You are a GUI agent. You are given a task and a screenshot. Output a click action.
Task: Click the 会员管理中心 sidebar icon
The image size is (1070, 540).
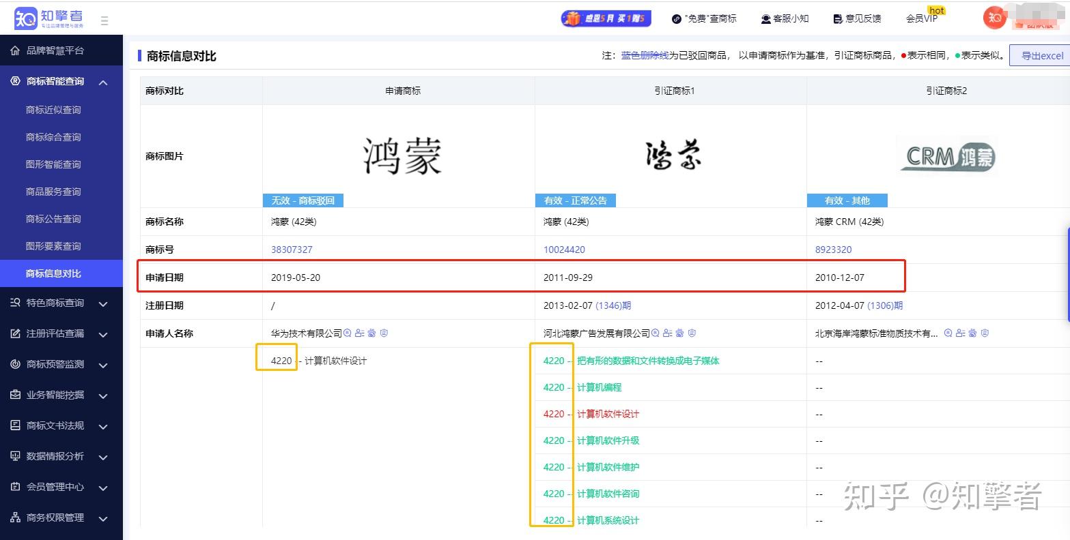click(x=15, y=487)
